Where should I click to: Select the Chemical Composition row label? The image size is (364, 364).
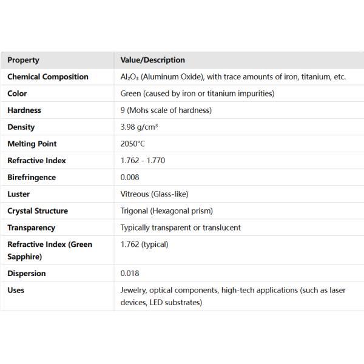48,77
